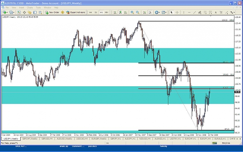243x152 pixels.
Task: Open the Charts menu
Action: click(30, 7)
